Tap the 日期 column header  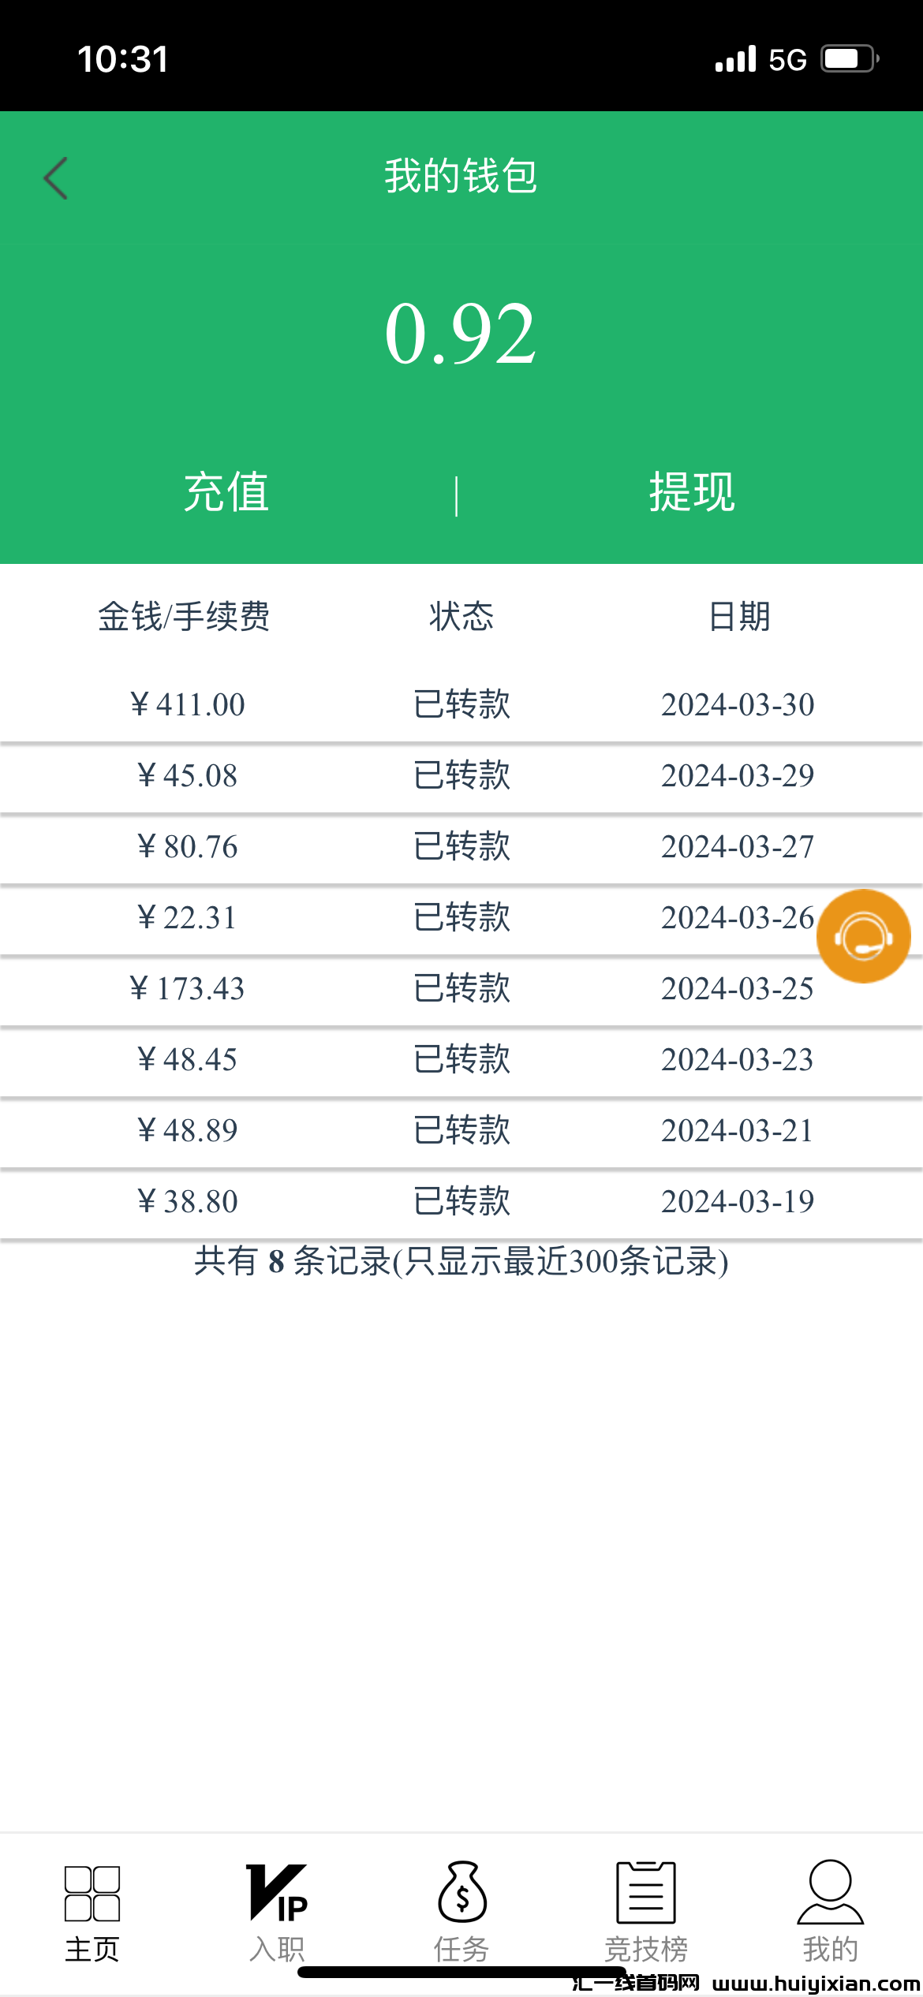click(x=739, y=616)
